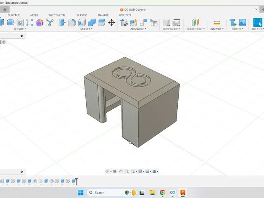Viewport: 264px width, 198px height.
Task: Launch the Automated Modeling tool
Action: coord(50,22)
